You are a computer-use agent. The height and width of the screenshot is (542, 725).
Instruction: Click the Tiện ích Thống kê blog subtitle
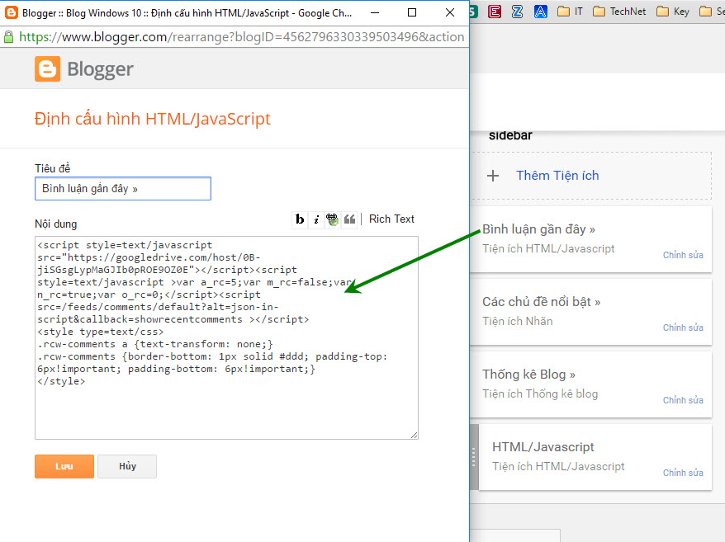tap(540, 394)
